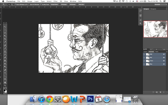Select the Magic Wand tool
This screenshot has height=105, width=168.
pyautogui.click(x=5, y=36)
